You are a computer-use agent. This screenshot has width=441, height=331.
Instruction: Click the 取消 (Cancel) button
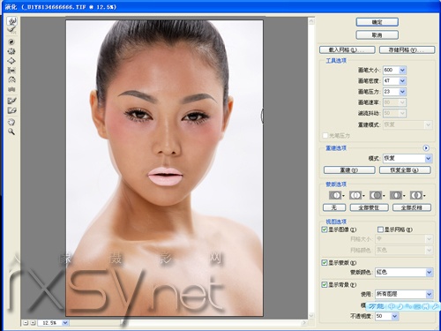pyautogui.click(x=377, y=35)
